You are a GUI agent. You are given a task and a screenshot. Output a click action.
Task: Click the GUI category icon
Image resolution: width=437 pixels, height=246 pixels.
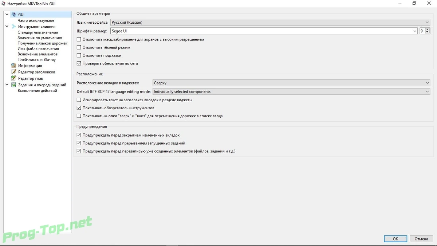(14, 15)
